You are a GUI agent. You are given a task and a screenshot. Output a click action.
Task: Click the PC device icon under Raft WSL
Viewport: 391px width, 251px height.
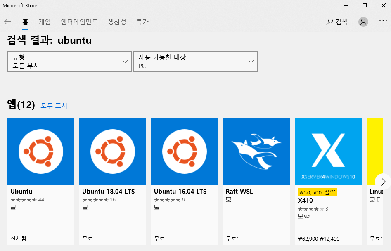(229, 200)
